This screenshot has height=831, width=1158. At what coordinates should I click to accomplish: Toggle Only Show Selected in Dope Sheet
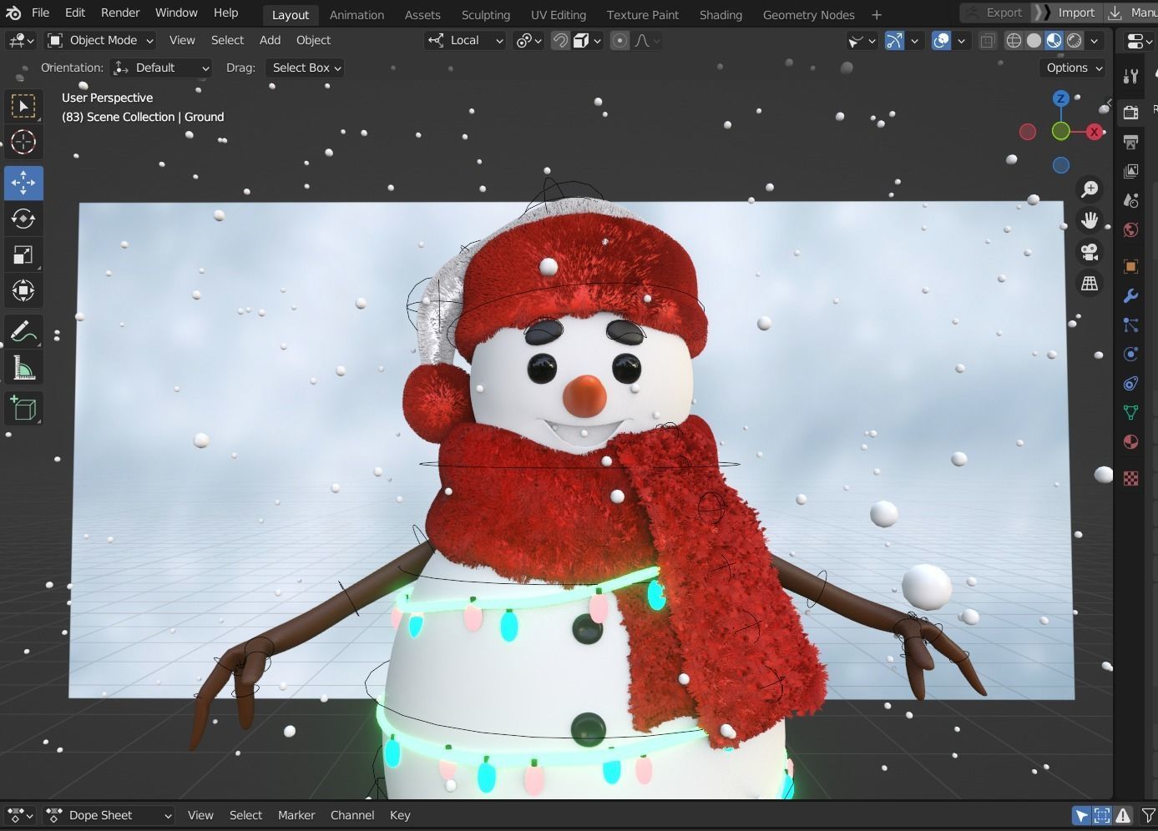point(1081,815)
